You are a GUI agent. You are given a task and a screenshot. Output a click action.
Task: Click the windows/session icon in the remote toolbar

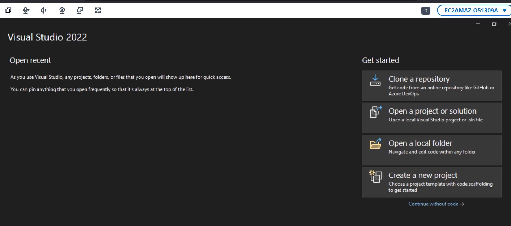pyautogui.click(x=8, y=10)
